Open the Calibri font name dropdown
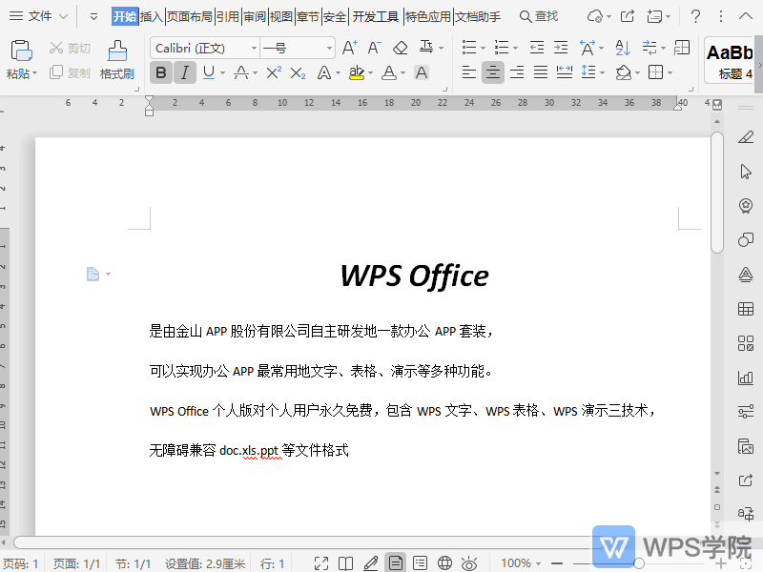 point(253,47)
